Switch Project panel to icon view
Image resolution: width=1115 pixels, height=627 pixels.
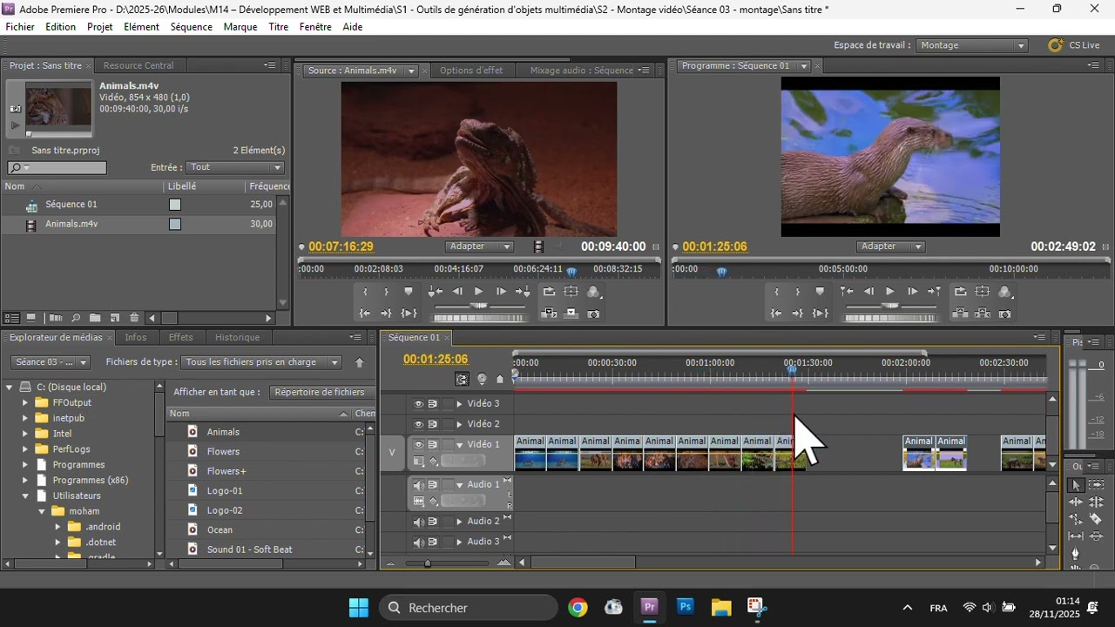tap(31, 318)
